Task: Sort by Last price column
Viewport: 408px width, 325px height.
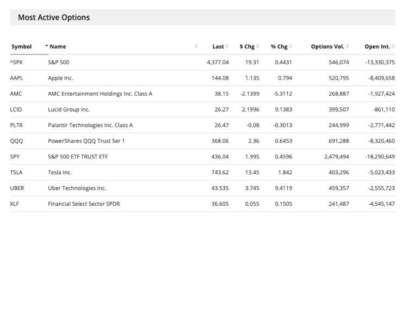Action: click(x=218, y=47)
